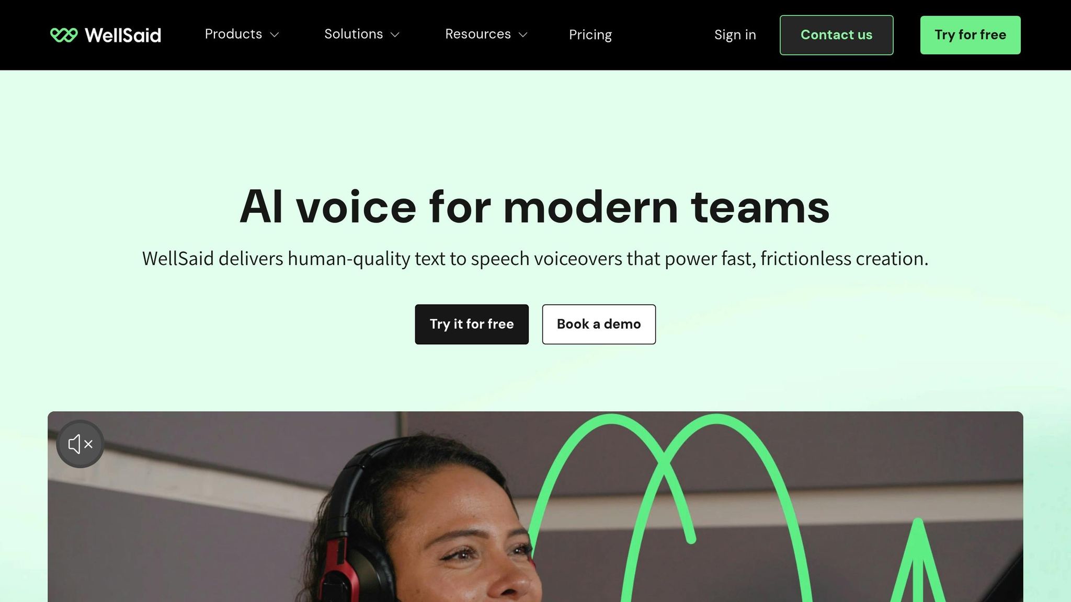Click the WellSaid delivers human-quality subtitle text

(535, 259)
